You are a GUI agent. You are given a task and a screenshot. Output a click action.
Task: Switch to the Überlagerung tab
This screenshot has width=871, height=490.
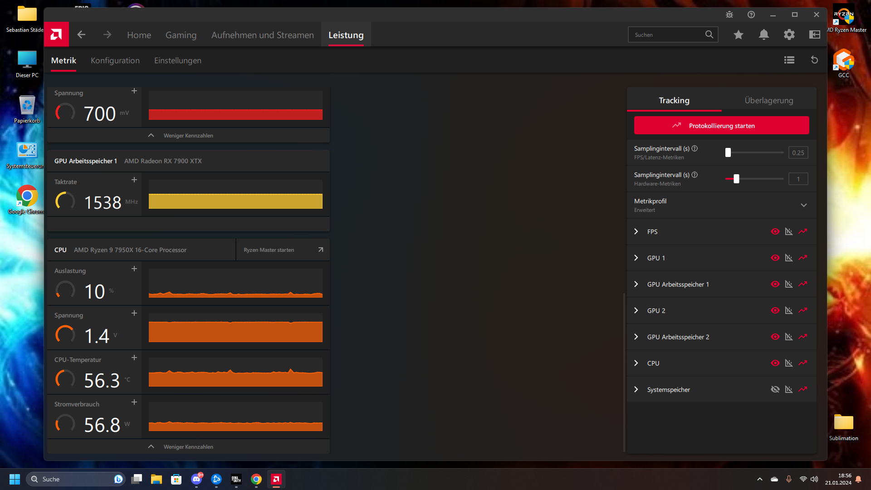point(768,100)
